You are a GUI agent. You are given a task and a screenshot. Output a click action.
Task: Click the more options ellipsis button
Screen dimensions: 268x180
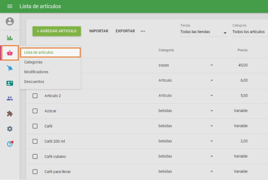[x=143, y=31]
